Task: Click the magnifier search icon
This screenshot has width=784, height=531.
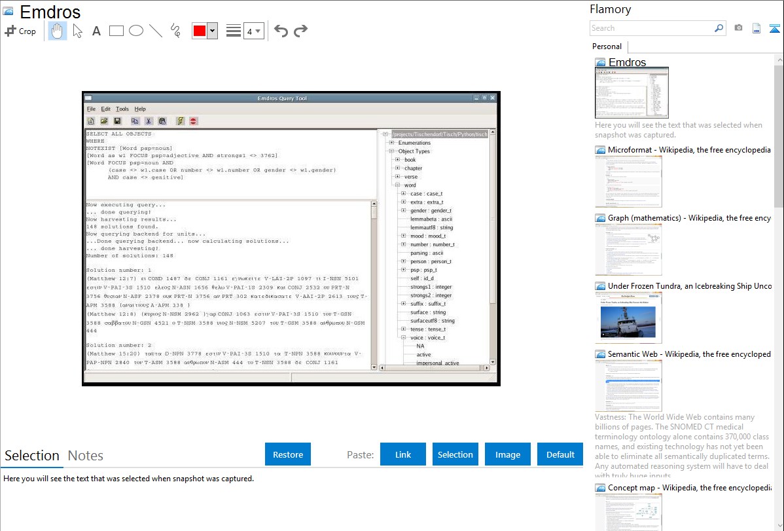Action: click(x=719, y=28)
